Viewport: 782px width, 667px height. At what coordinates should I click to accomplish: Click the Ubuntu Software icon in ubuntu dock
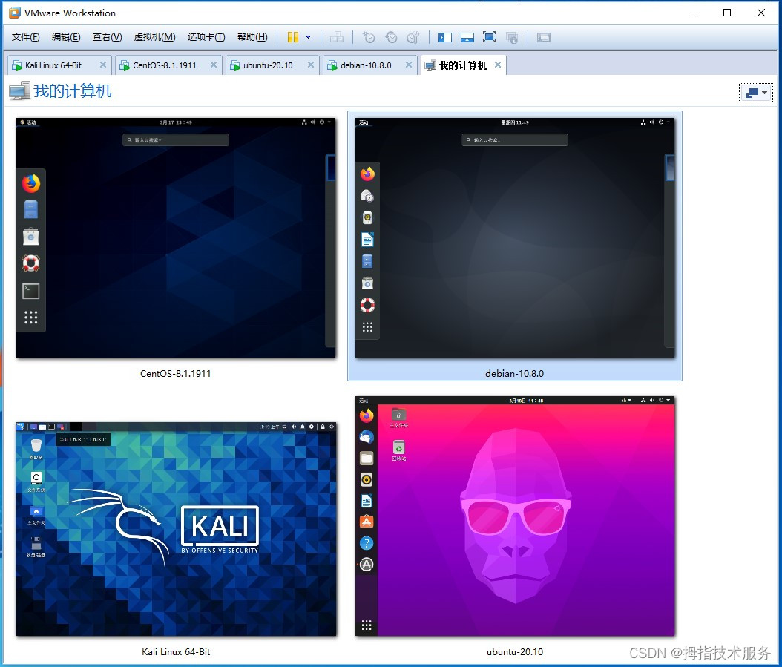pyautogui.click(x=367, y=522)
